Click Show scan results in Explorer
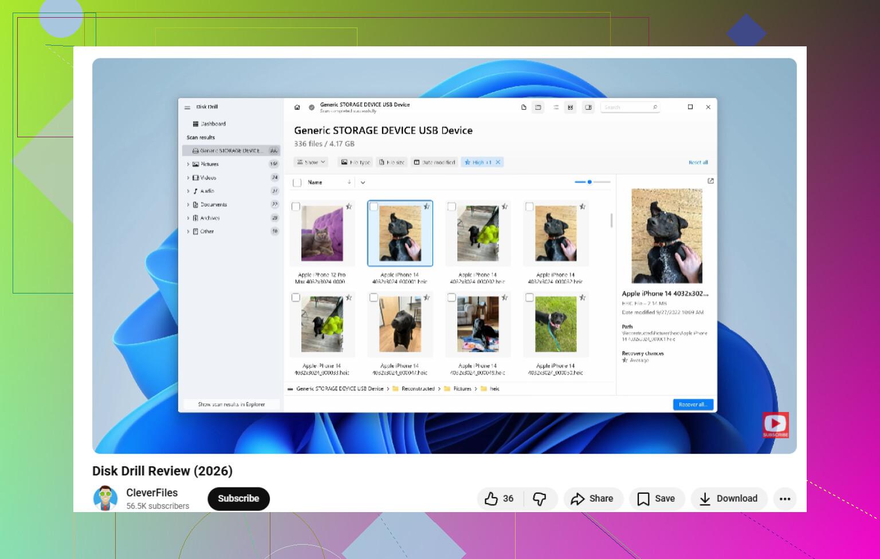 tap(231, 405)
